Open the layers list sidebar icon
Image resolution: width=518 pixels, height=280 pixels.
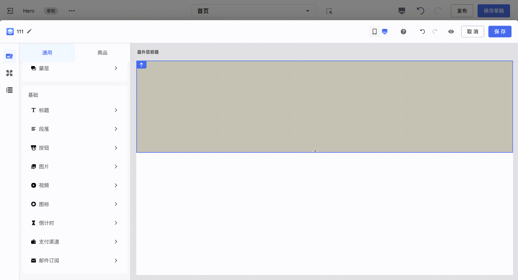coord(9,90)
